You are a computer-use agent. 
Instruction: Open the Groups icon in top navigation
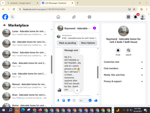[x=89, y=17]
